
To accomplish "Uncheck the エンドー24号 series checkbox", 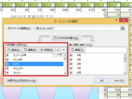I will 7,55.
